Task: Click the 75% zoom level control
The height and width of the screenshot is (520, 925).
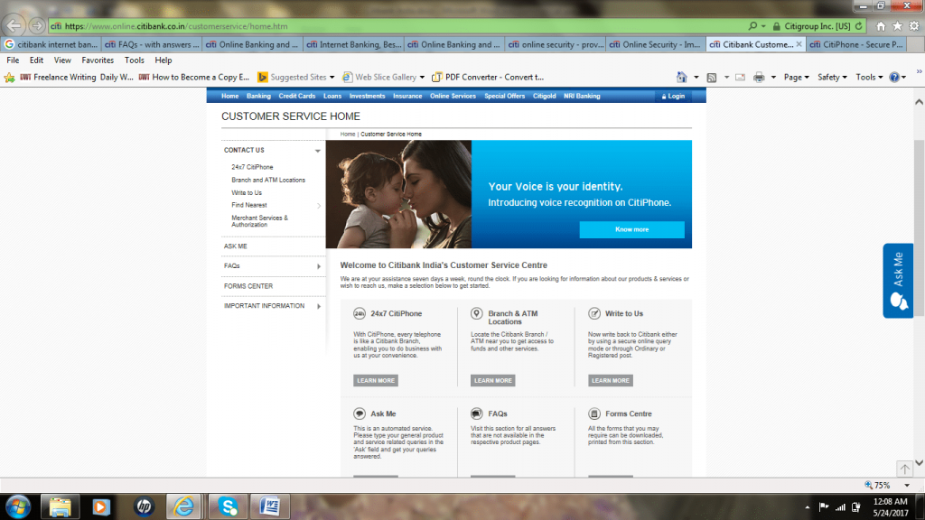Action: pos(877,485)
